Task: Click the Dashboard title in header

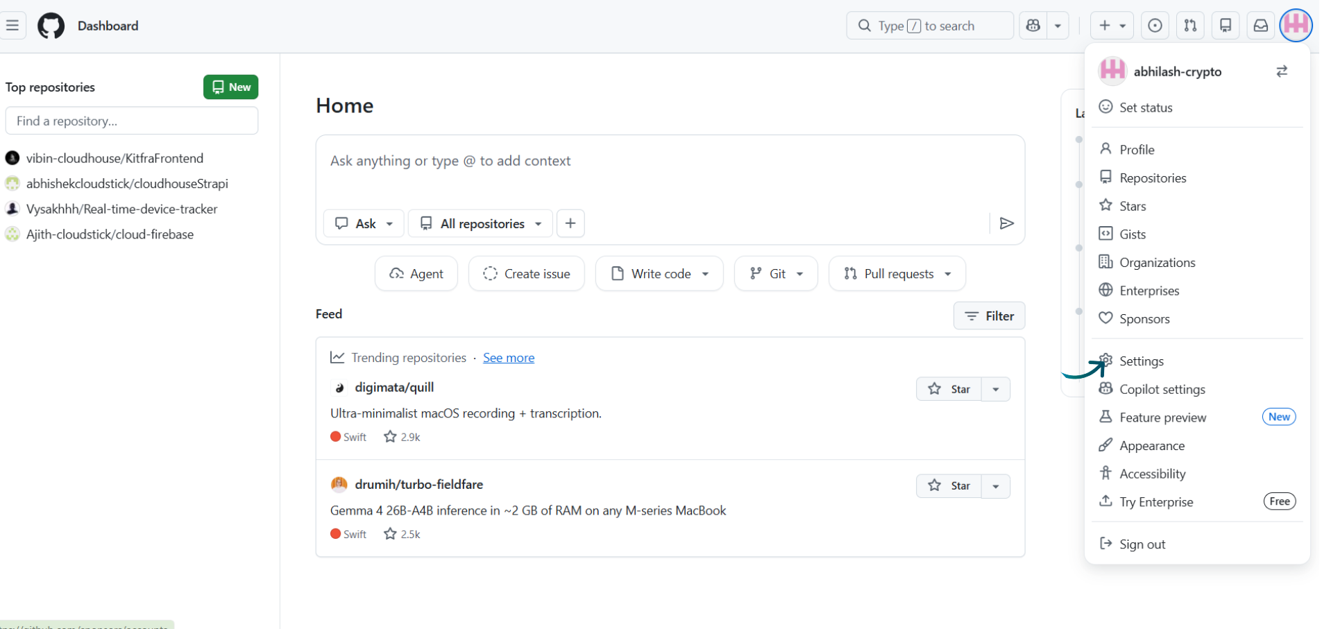Action: click(x=108, y=26)
